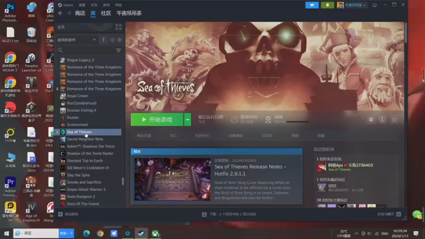Click the green 开始游戏 play button
Viewport: 425px width, 239px height.
pyautogui.click(x=157, y=119)
